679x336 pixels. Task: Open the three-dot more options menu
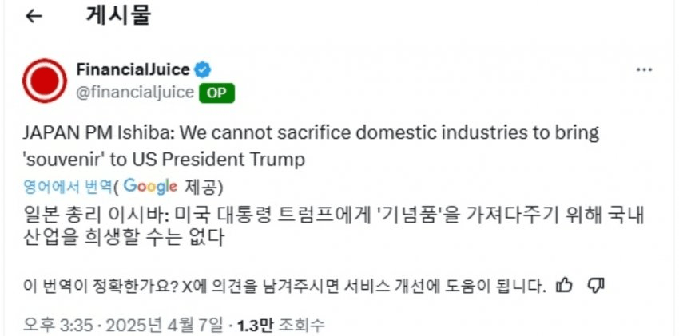click(644, 70)
